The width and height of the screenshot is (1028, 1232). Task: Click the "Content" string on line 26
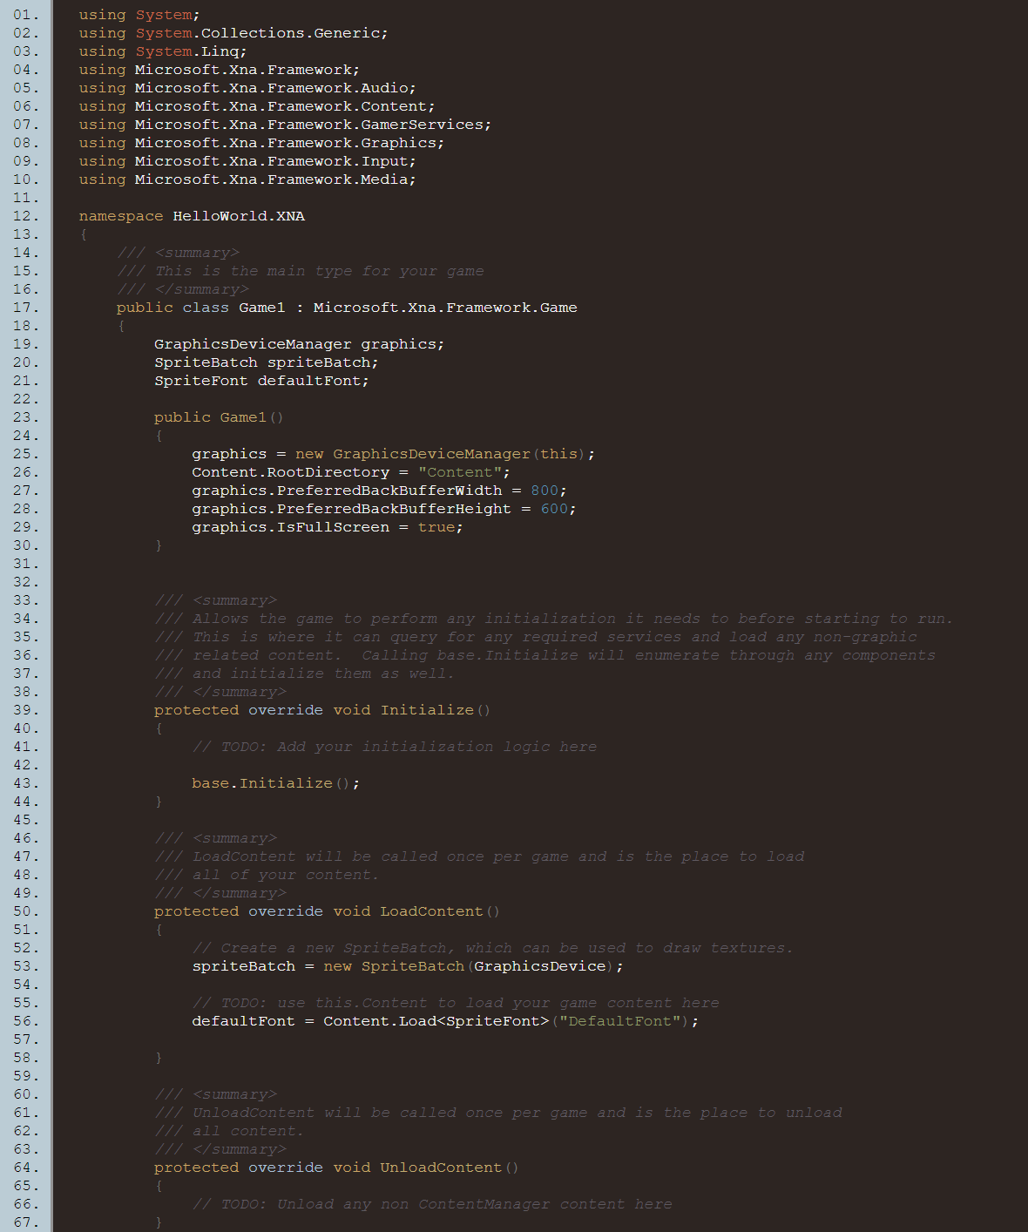[459, 472]
